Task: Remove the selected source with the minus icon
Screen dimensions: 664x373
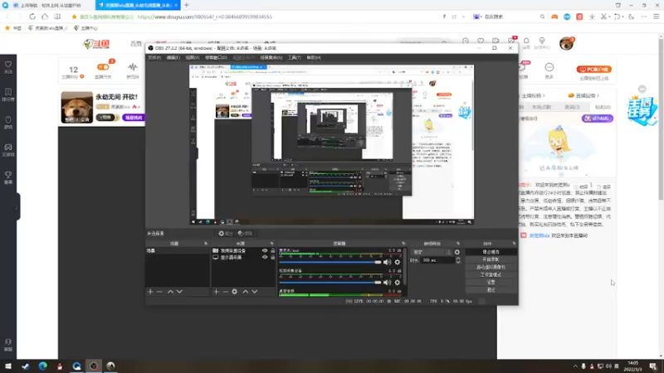Action: tap(225, 292)
